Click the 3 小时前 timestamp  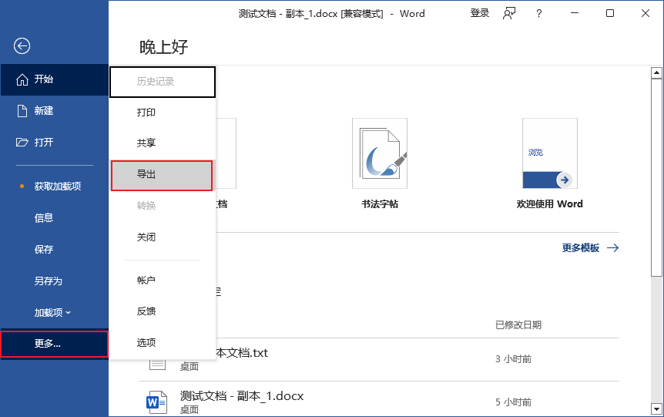click(513, 359)
